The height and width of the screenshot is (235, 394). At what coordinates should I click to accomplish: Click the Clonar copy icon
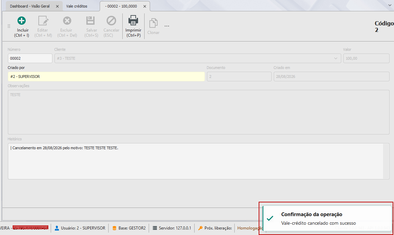(x=153, y=23)
